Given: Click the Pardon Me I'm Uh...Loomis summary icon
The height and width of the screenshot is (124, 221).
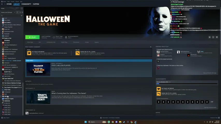Looking at the screenshot, I should pos(77,53).
